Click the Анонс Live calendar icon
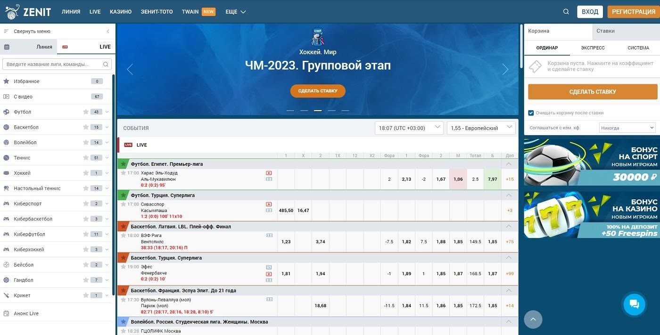Viewport: 660px width, 335px height. pos(6,313)
